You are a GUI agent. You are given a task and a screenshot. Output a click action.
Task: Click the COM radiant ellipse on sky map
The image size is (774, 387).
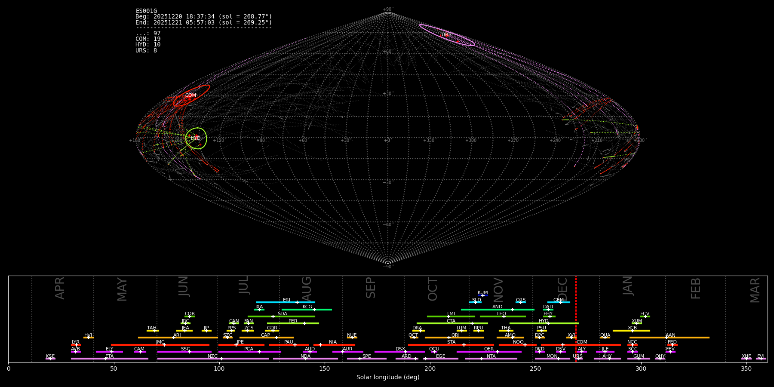191,95
